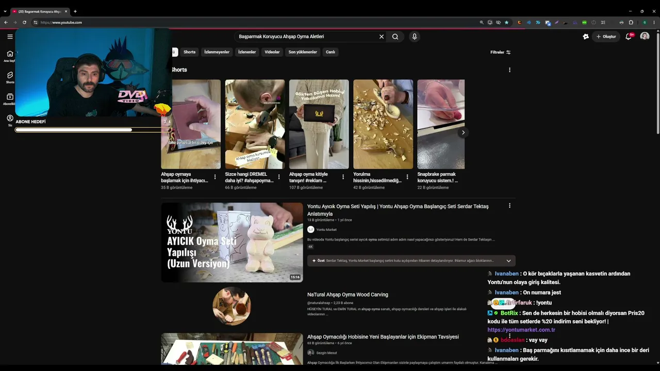Click the Oluştur create button

[606, 37]
